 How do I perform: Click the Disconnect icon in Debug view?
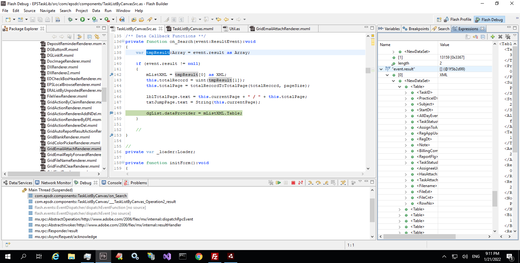coord(301,183)
